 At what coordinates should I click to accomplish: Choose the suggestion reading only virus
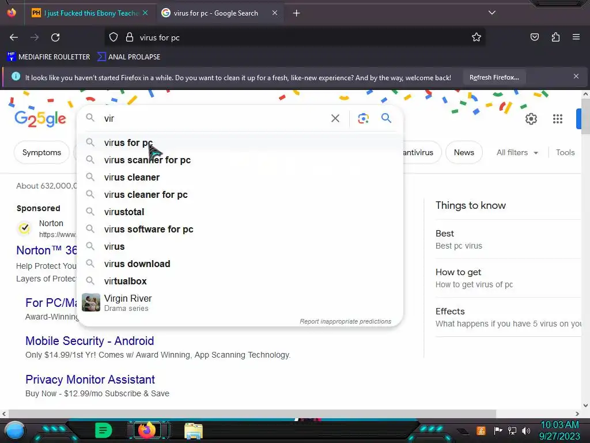point(240,247)
